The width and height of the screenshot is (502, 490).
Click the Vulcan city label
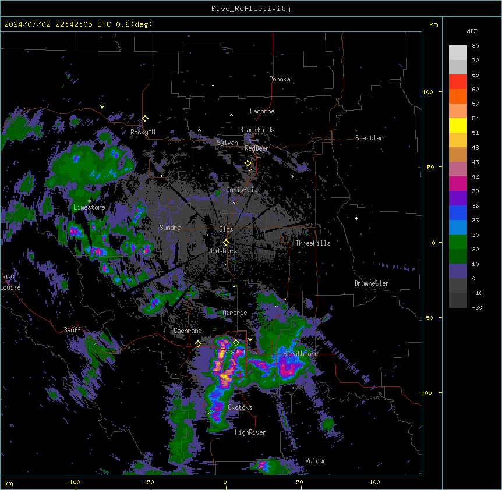(x=316, y=461)
